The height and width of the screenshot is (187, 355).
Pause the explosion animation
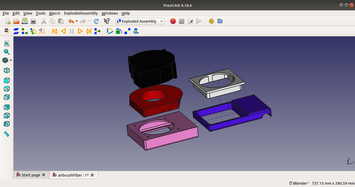tap(72, 31)
